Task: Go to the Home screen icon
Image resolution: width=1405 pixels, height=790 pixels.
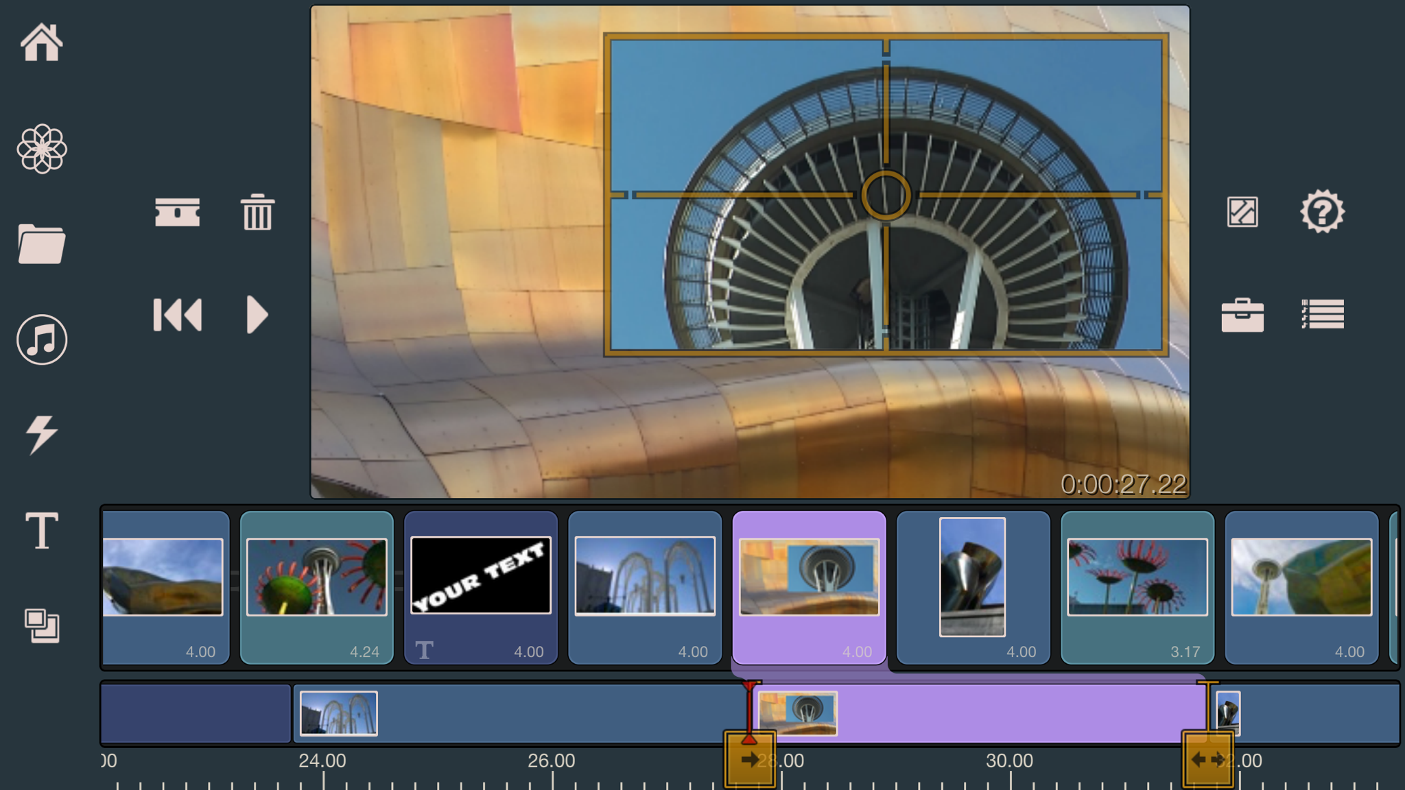Action: coord(42,43)
